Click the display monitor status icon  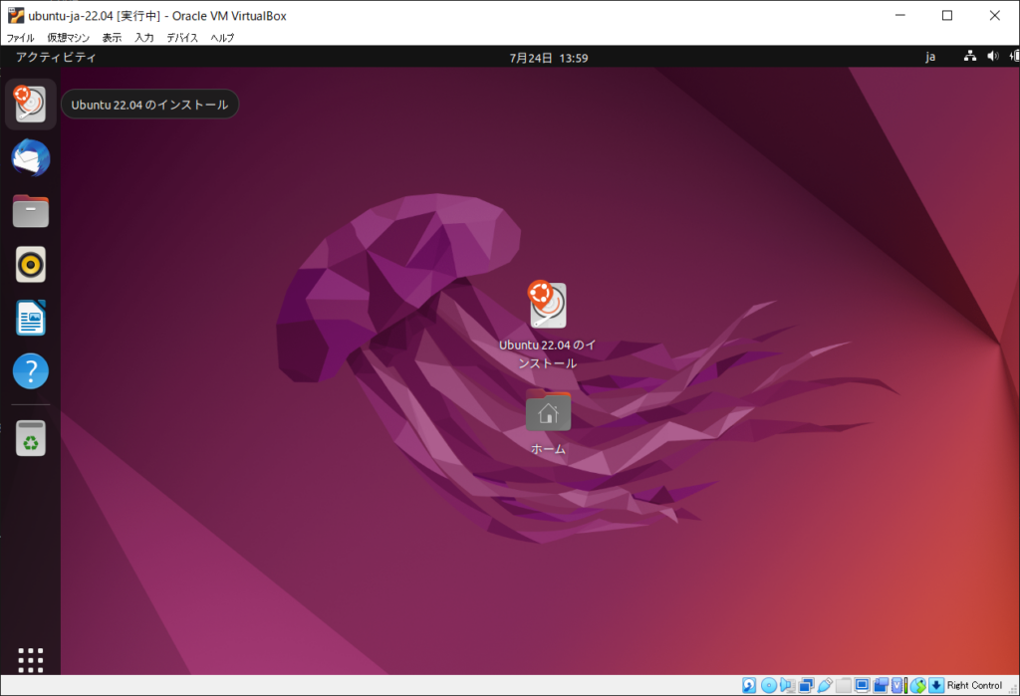point(862,685)
